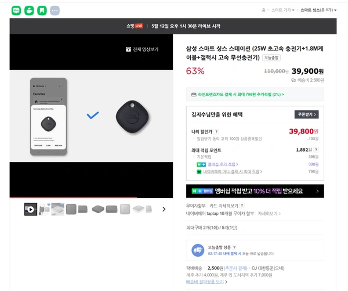This screenshot has width=348, height=291.
Task: Select the third product thumbnail image
Action: (x=57, y=209)
